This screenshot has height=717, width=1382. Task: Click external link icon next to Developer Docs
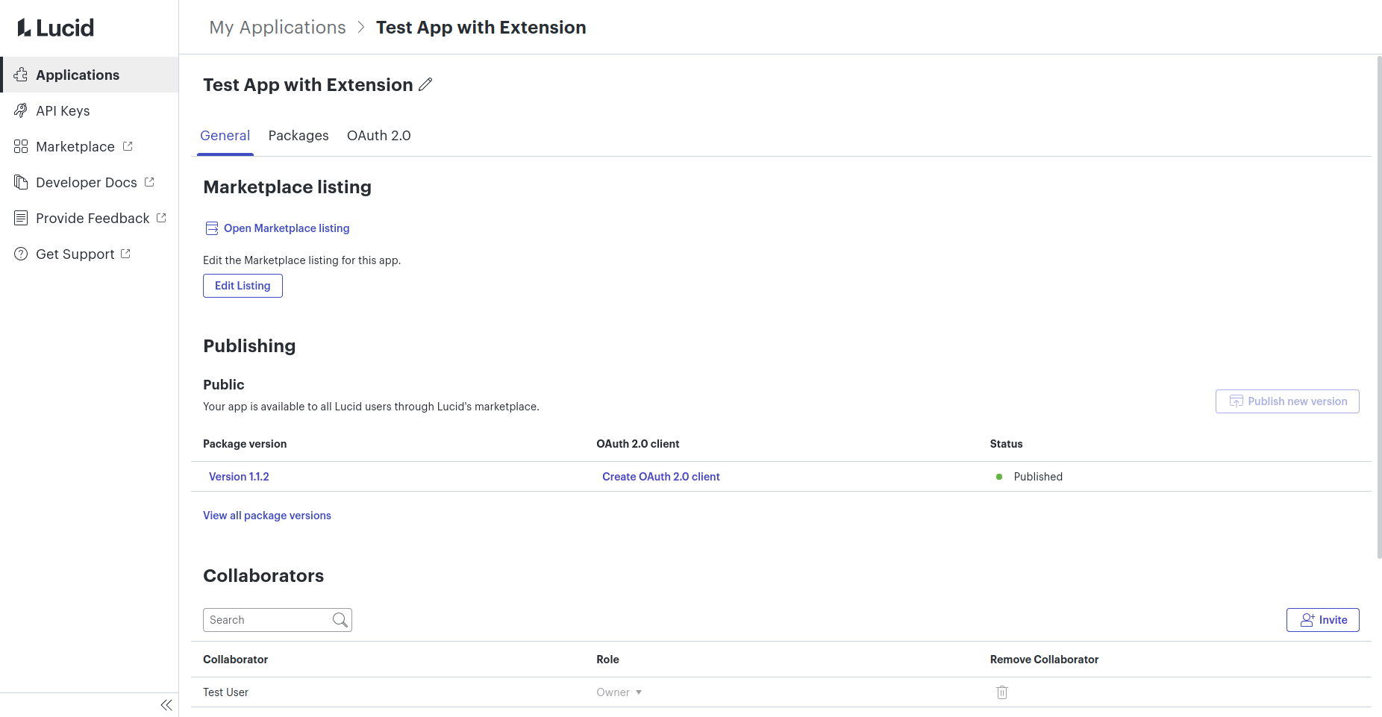pos(149,182)
